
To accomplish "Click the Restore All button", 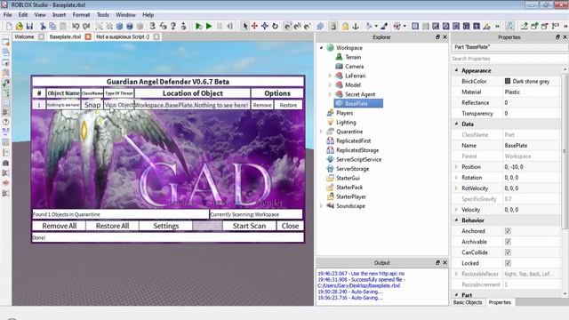I will [x=113, y=226].
